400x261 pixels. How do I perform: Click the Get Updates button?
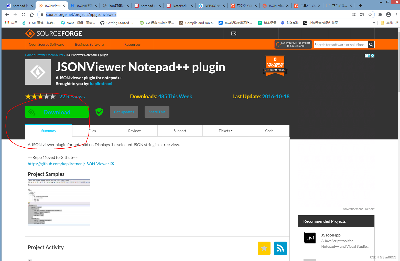point(124,112)
